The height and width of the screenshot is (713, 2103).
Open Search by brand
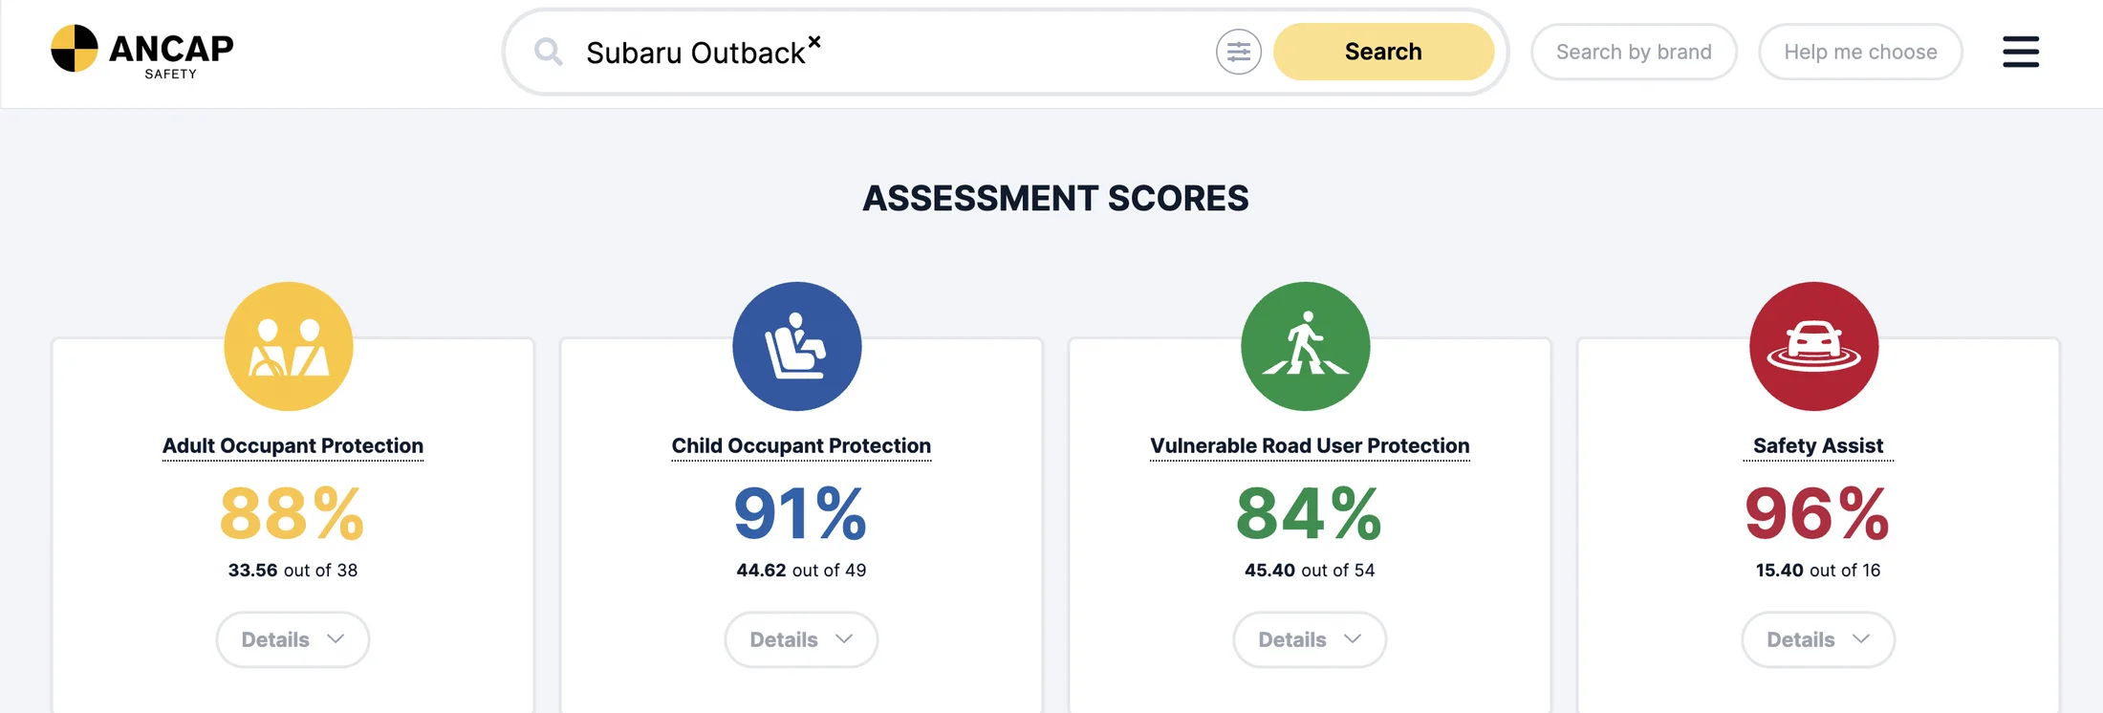[x=1633, y=52]
